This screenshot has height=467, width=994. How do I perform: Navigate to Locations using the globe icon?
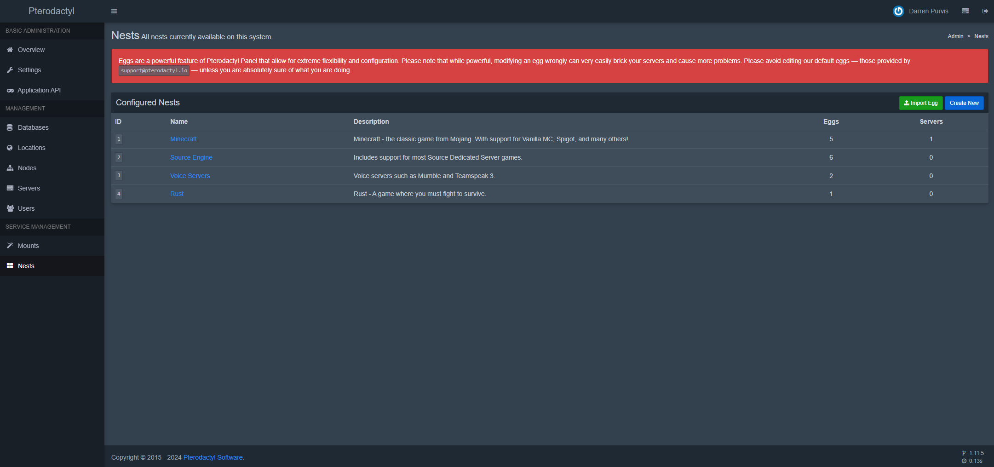point(10,148)
